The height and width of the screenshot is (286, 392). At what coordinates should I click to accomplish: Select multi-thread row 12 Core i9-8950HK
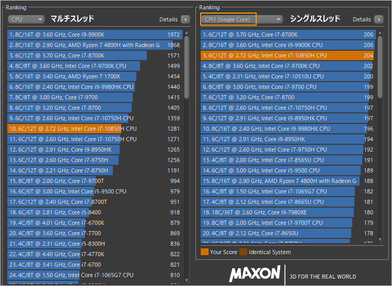click(95, 150)
